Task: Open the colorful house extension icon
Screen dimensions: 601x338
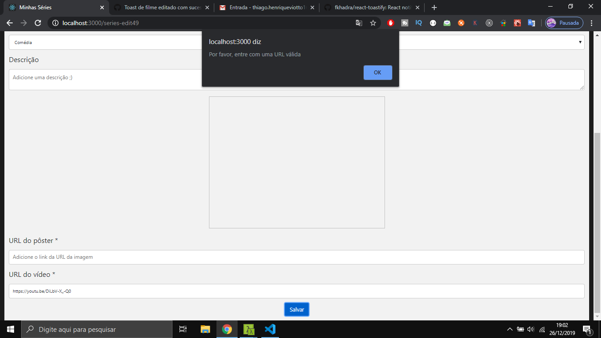Action: 503,23
